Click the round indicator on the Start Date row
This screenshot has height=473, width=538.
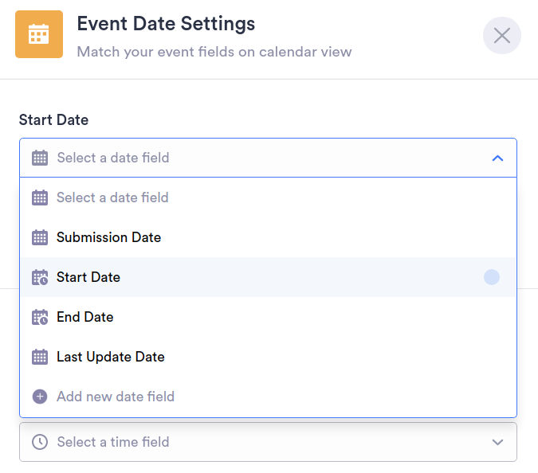(x=492, y=277)
